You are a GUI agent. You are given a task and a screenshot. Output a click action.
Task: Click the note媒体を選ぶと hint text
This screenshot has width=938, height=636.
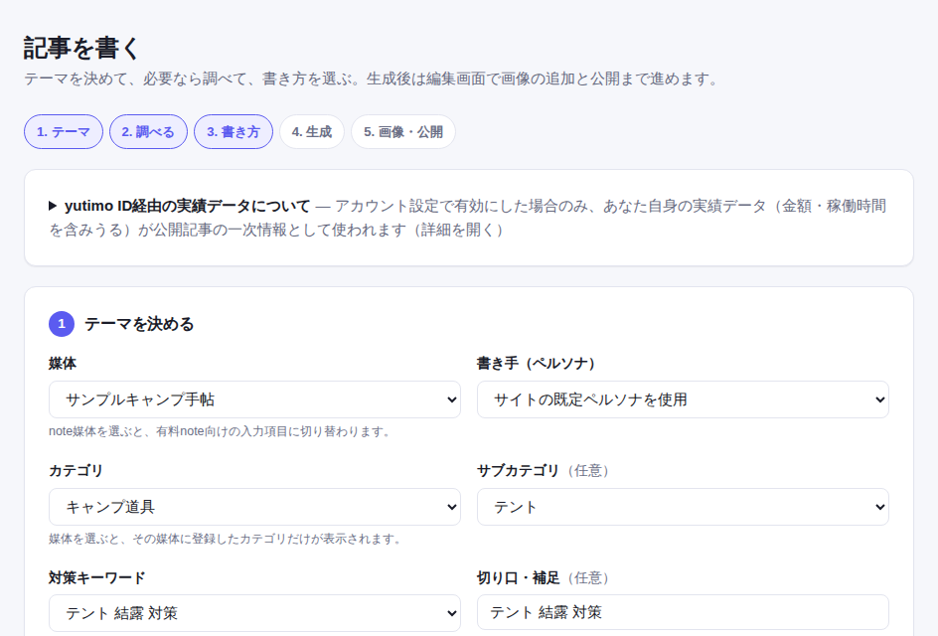pos(222,431)
